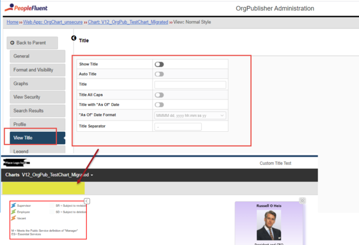The height and width of the screenshot is (245, 359).
Task: Go to Home breadcrumb link
Action: click(x=13, y=22)
